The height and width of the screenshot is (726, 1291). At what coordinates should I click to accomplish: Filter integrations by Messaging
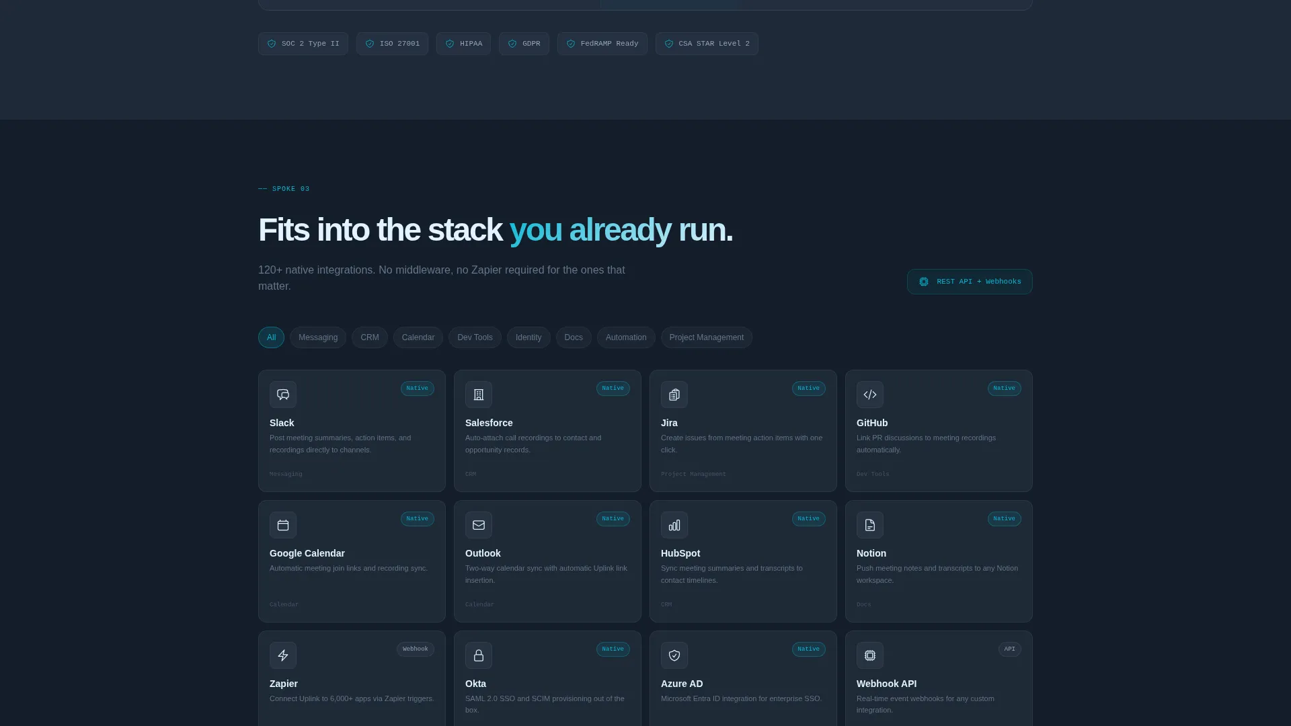(318, 337)
